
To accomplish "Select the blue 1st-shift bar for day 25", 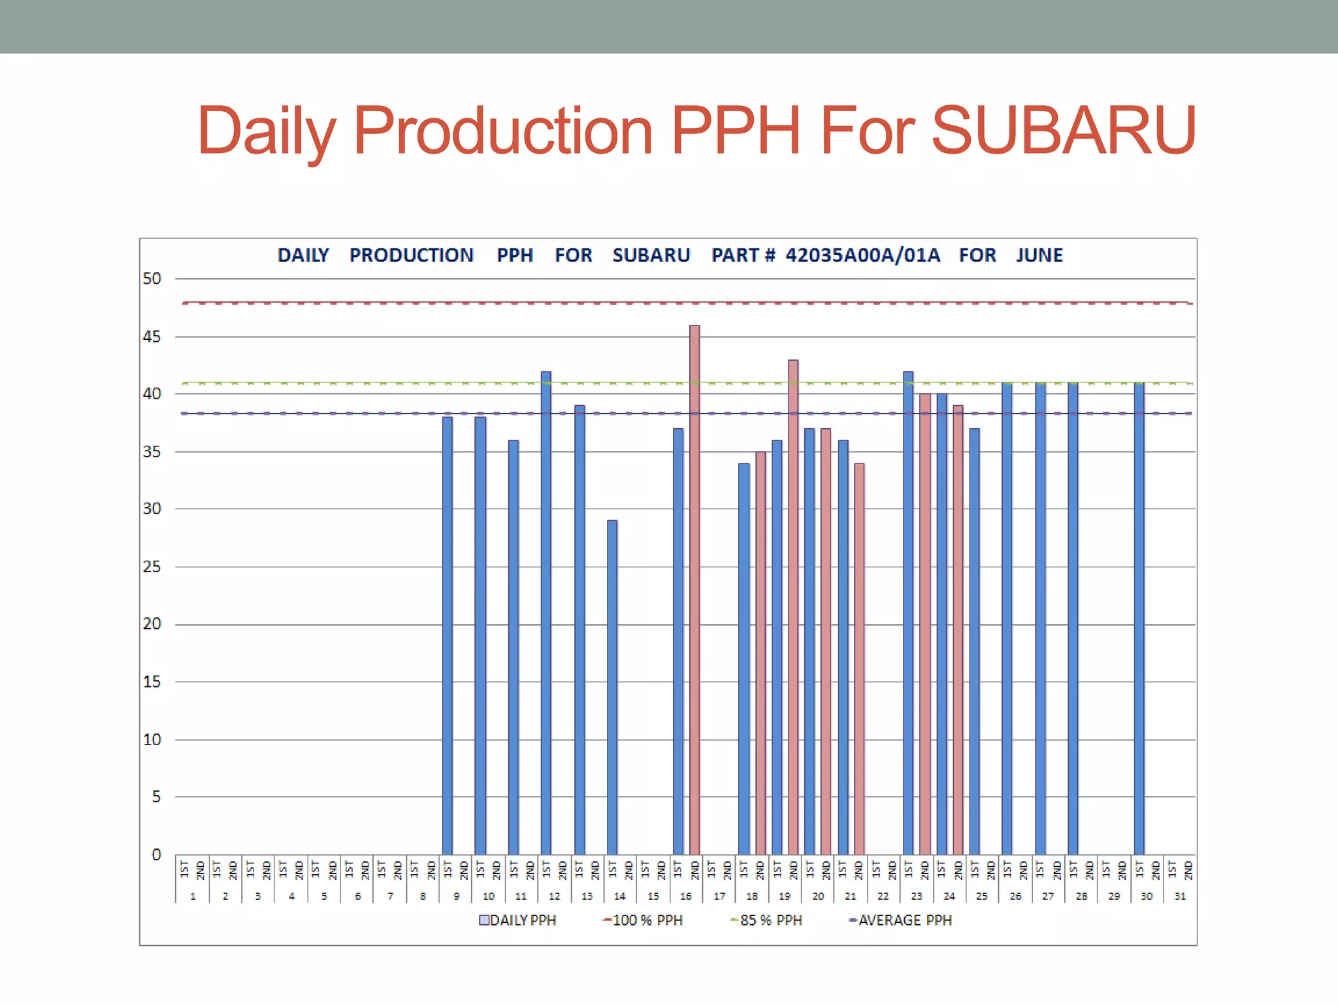I will [974, 641].
